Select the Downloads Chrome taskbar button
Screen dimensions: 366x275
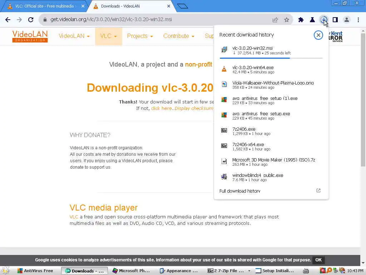pyautogui.click(x=84, y=271)
